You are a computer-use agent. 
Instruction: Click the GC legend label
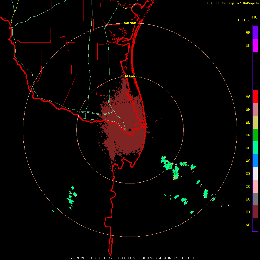pyautogui.click(x=248, y=199)
